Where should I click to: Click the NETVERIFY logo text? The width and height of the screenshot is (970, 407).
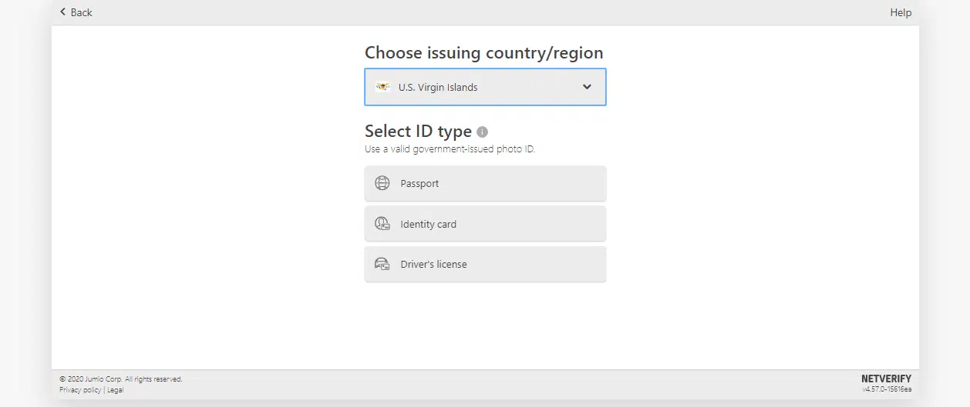click(x=886, y=379)
